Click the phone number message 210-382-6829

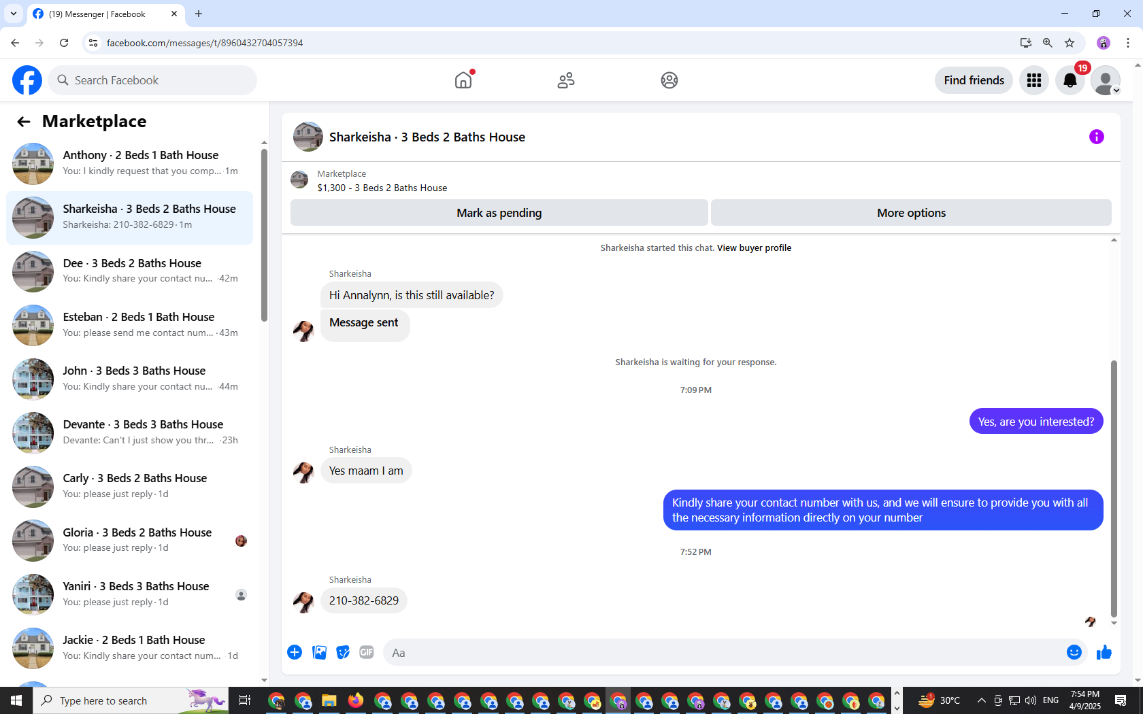(364, 600)
